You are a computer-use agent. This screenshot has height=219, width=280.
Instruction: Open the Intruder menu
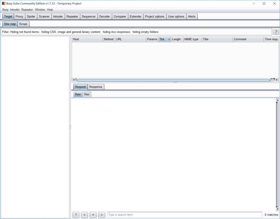point(15,10)
